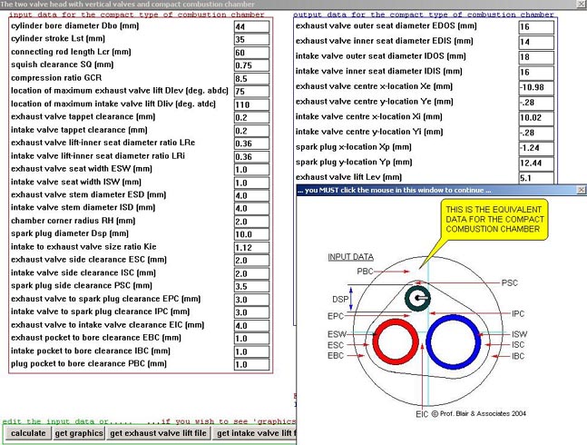Viewport: 587px width, 445px height.
Task: Edit connecting rod length Lcr field
Action: pos(251,53)
